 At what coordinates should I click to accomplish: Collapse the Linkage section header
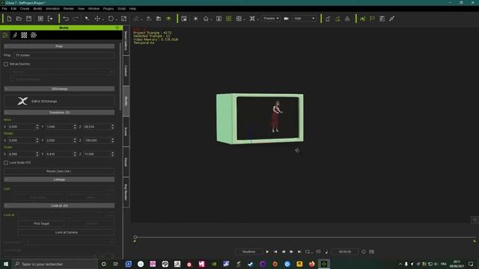click(59, 179)
